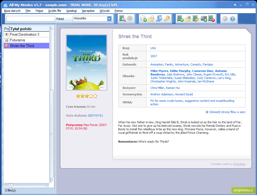Open the USA country link
This screenshot has height=195, width=257.
153,48
